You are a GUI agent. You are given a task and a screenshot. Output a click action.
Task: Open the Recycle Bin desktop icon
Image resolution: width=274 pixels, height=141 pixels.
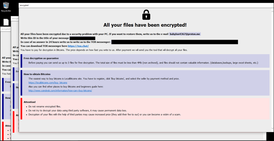(x=5, y=7)
